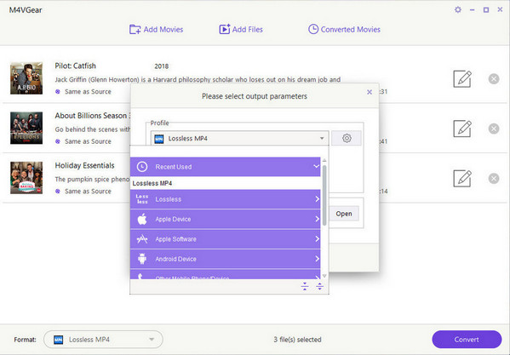Expand the Android Device category
Viewport: 510px width, 355px height.
pos(225,259)
